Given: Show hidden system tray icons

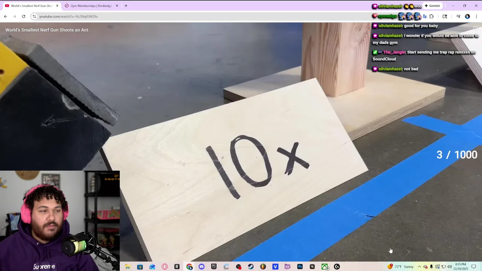Looking at the screenshot, I should [x=419, y=266].
